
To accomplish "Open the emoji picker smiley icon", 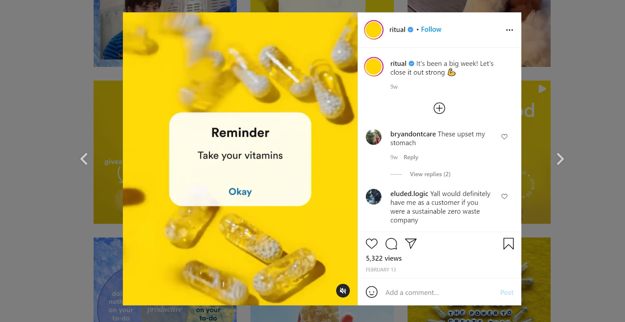I will (x=371, y=292).
